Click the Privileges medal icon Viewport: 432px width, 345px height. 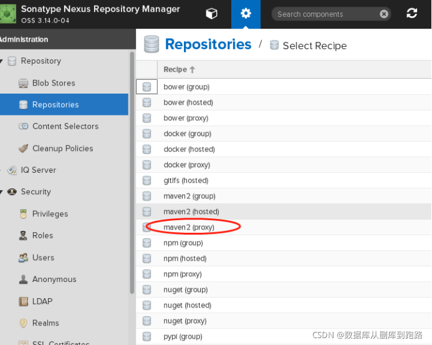click(24, 214)
